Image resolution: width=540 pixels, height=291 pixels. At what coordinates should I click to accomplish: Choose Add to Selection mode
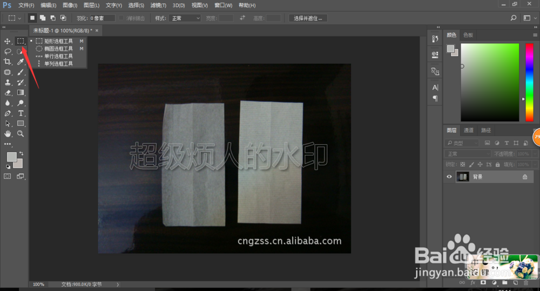click(x=42, y=18)
